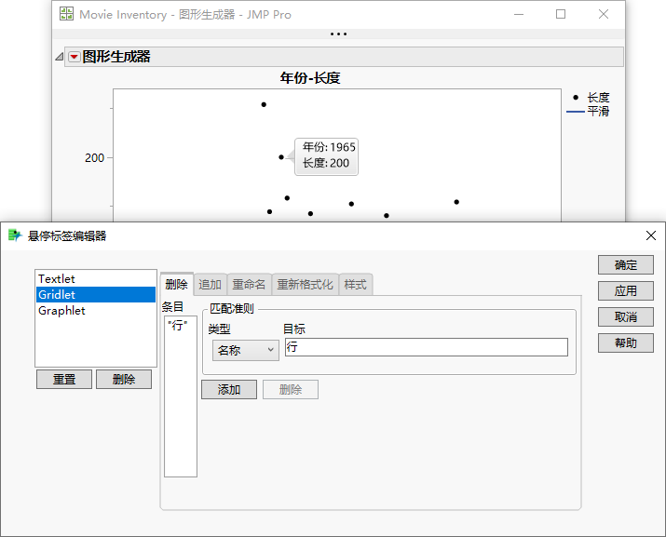Click the 重置 button below the list

[64, 379]
